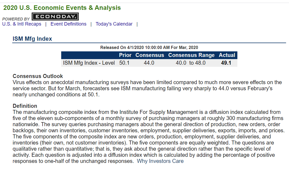The image size is (289, 173).
Task: Open Today's Calendar link
Action: point(114,24)
